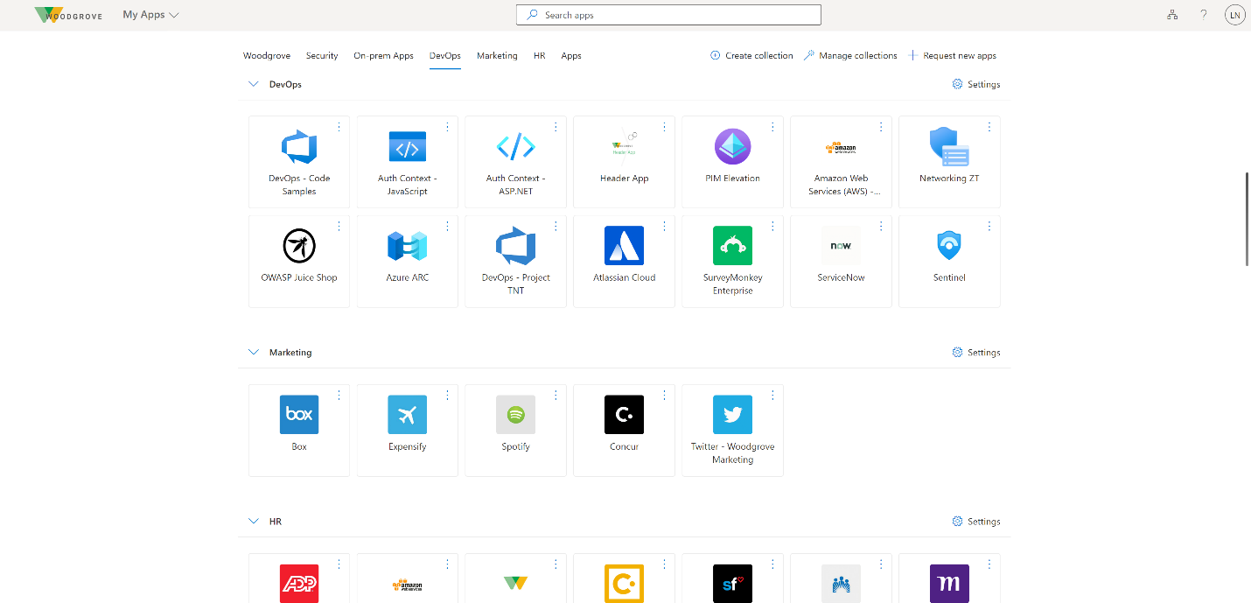Viewport: 1251px width, 603px height.
Task: Collapse the Marketing collection section
Action: (254, 352)
